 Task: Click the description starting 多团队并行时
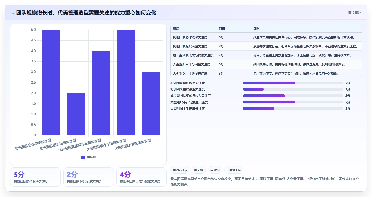pos(299,64)
